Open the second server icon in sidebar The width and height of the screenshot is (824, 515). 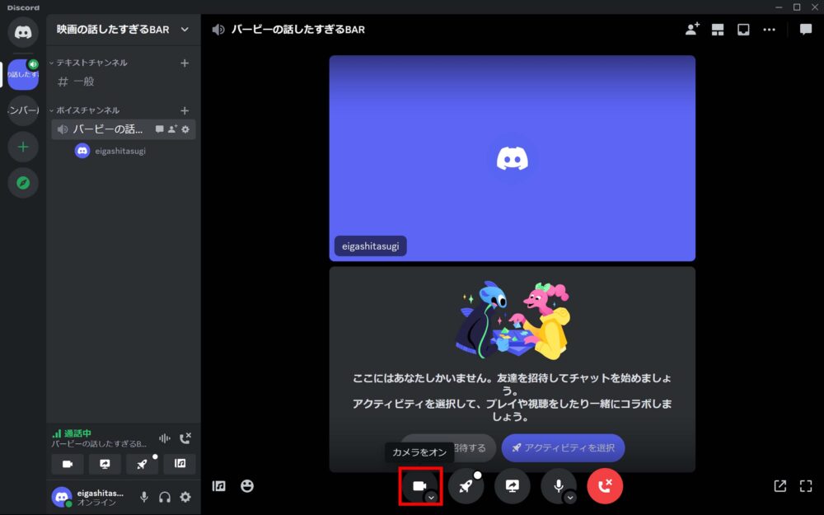[x=23, y=110]
